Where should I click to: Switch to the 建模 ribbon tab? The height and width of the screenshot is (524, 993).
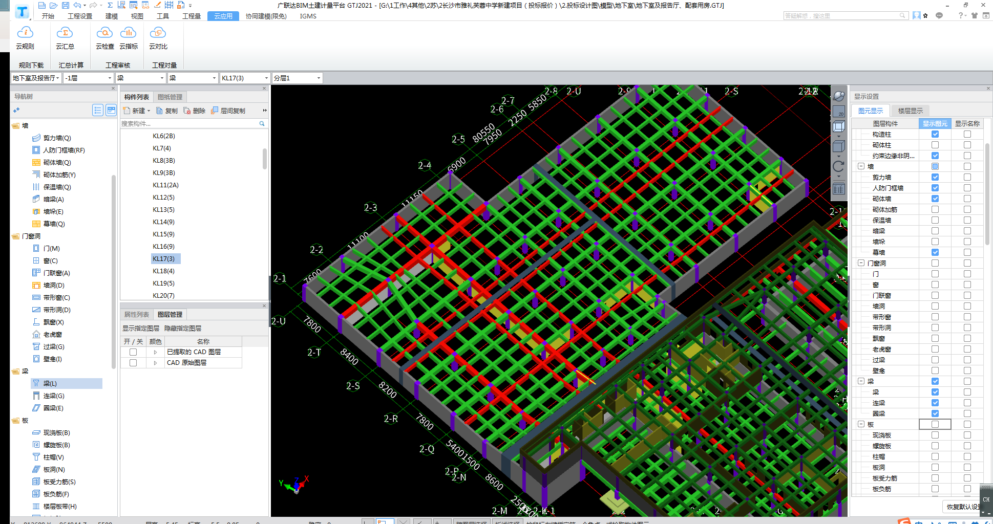coord(112,16)
